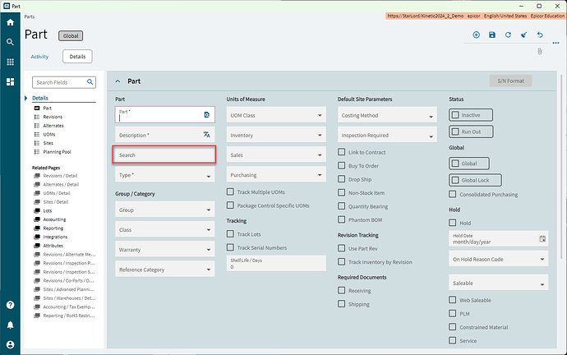Open attachments paperclip icon

pyautogui.click(x=540, y=51)
